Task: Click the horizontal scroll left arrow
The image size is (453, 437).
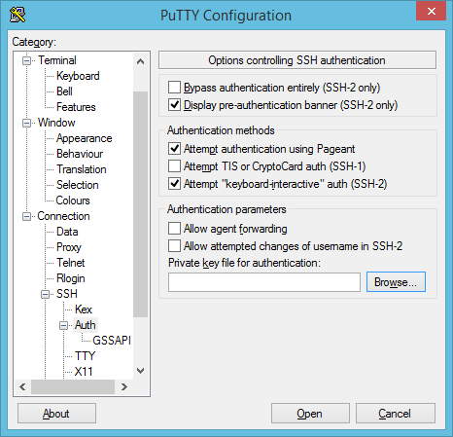Action: click(x=22, y=386)
